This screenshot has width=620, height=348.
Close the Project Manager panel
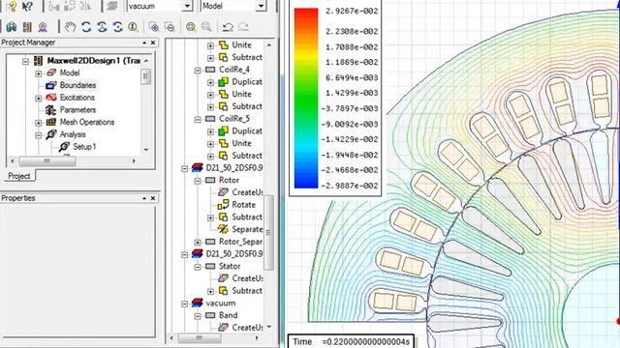click(x=153, y=43)
